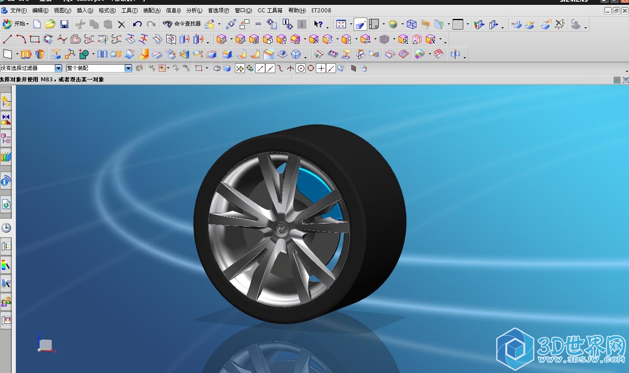Open the 文件(F) menu

point(18,11)
